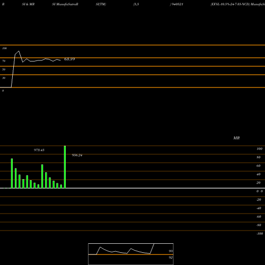265x265 pixels.
Task: Click the right axis label -40
Action: coord(259,208)
